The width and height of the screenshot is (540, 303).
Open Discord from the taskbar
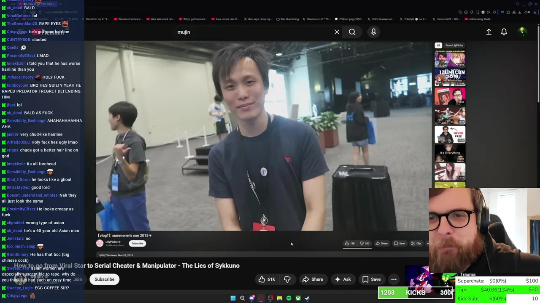(252, 298)
